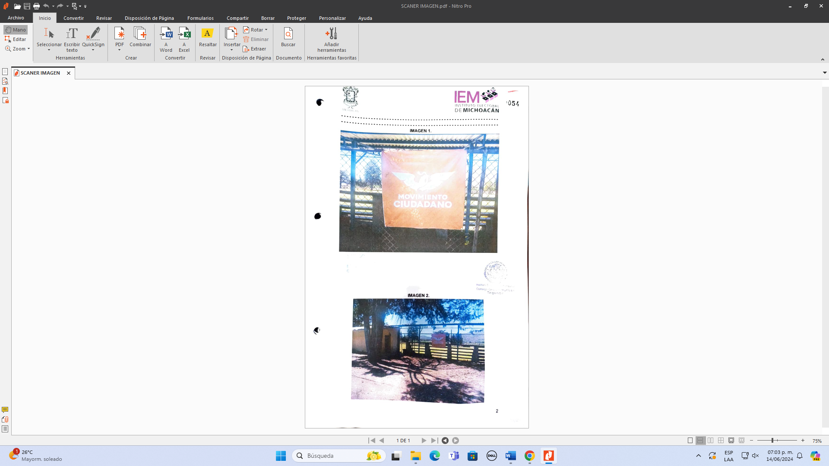Click the Extraer pages button
The width and height of the screenshot is (829, 466).
tap(255, 49)
